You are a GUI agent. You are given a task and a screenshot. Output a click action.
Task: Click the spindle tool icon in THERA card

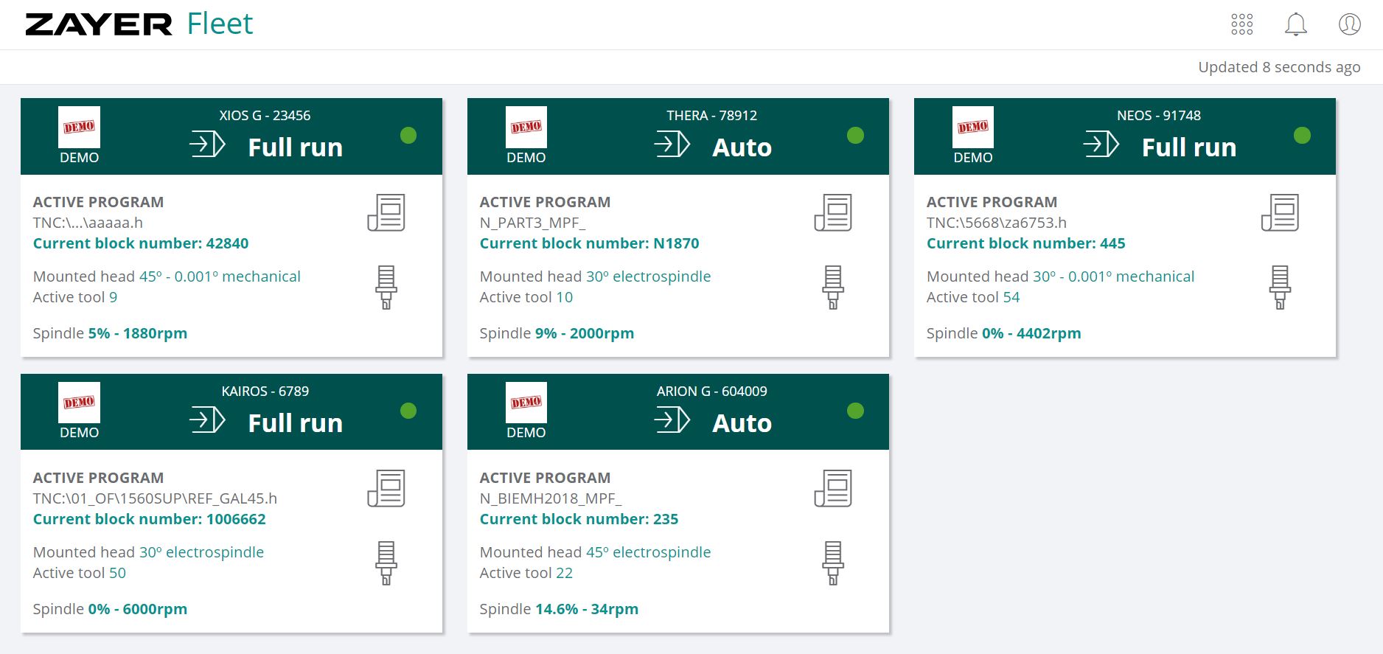(833, 288)
